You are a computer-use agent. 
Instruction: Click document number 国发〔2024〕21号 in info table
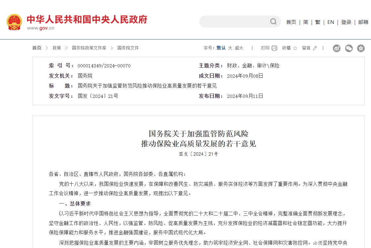98,96
